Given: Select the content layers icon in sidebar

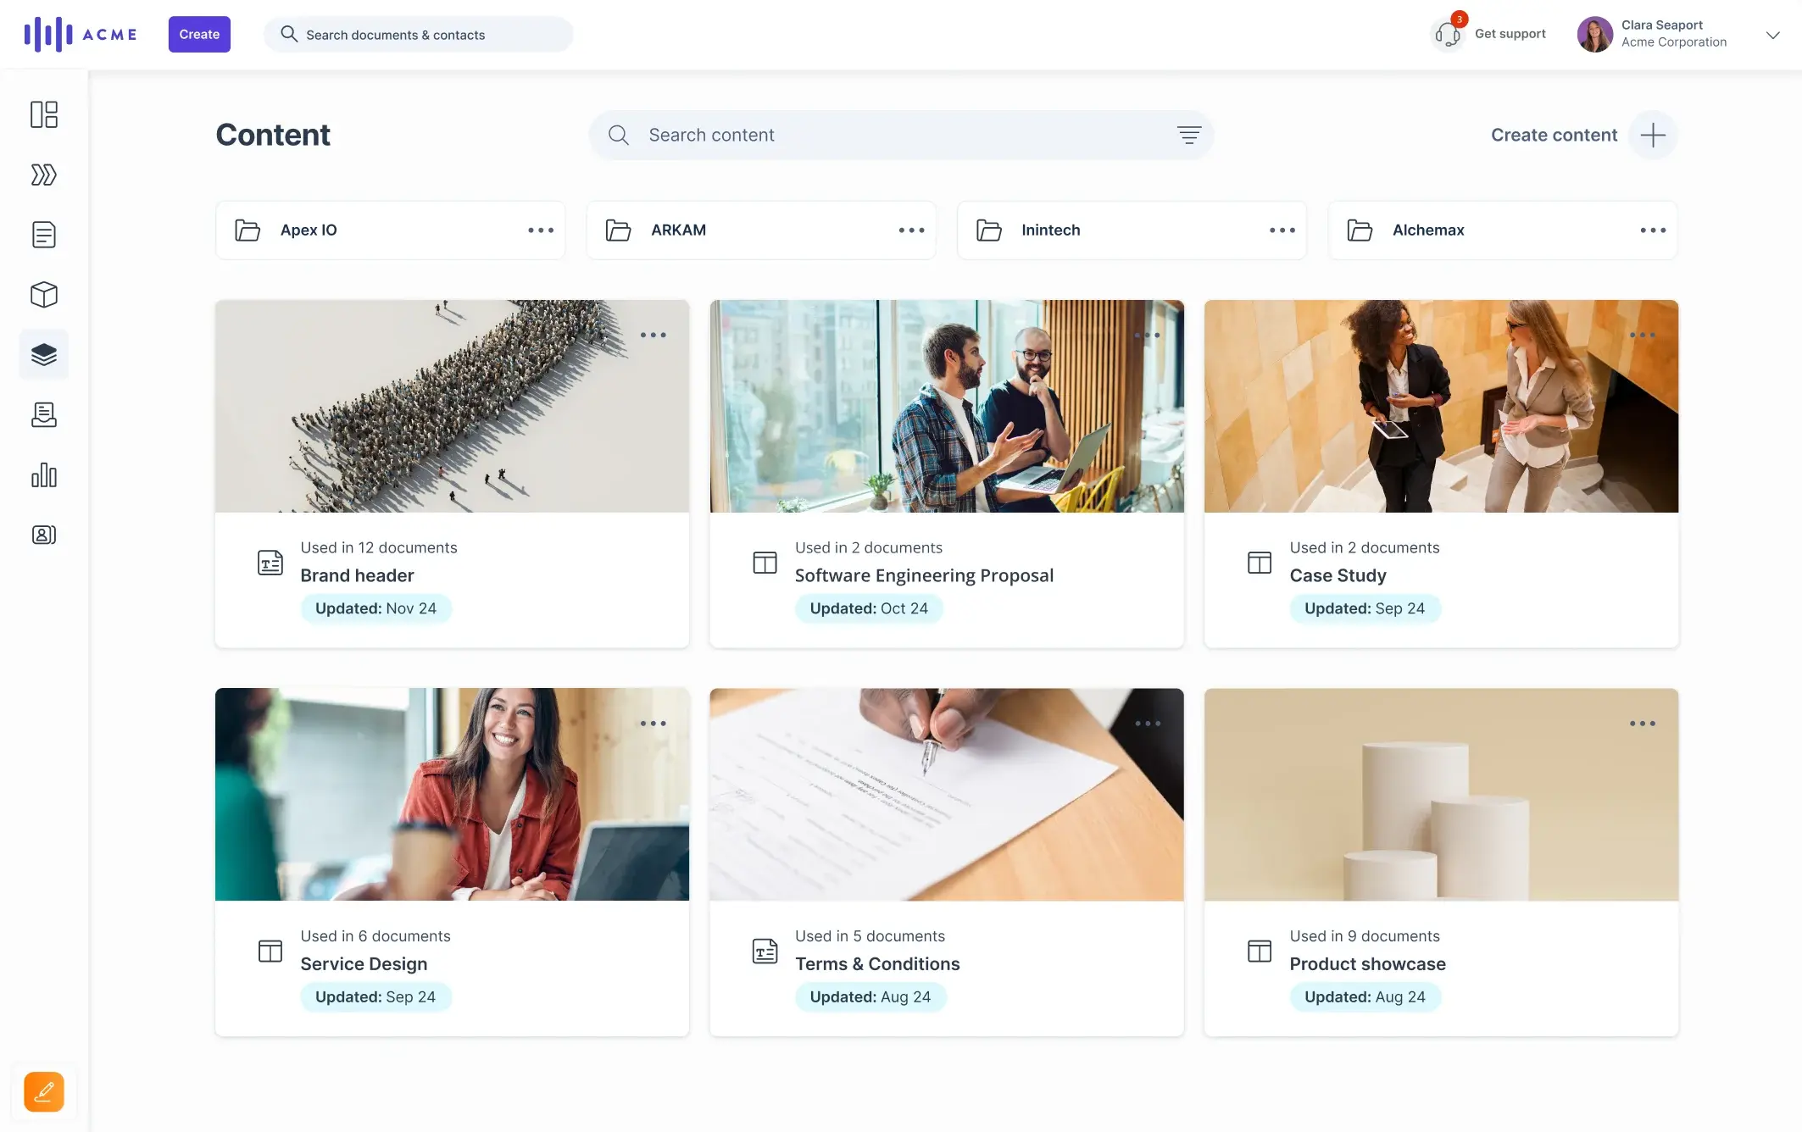Looking at the screenshot, I should coord(43,355).
